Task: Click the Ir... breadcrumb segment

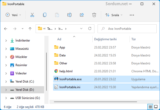Action: pyautogui.click(x=61, y=29)
